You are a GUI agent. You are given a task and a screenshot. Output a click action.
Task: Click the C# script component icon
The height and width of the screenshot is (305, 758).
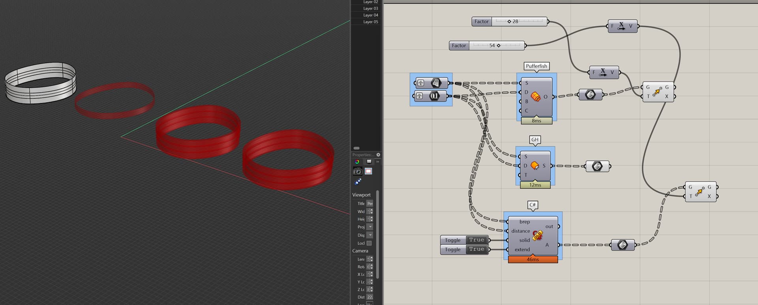point(537,236)
